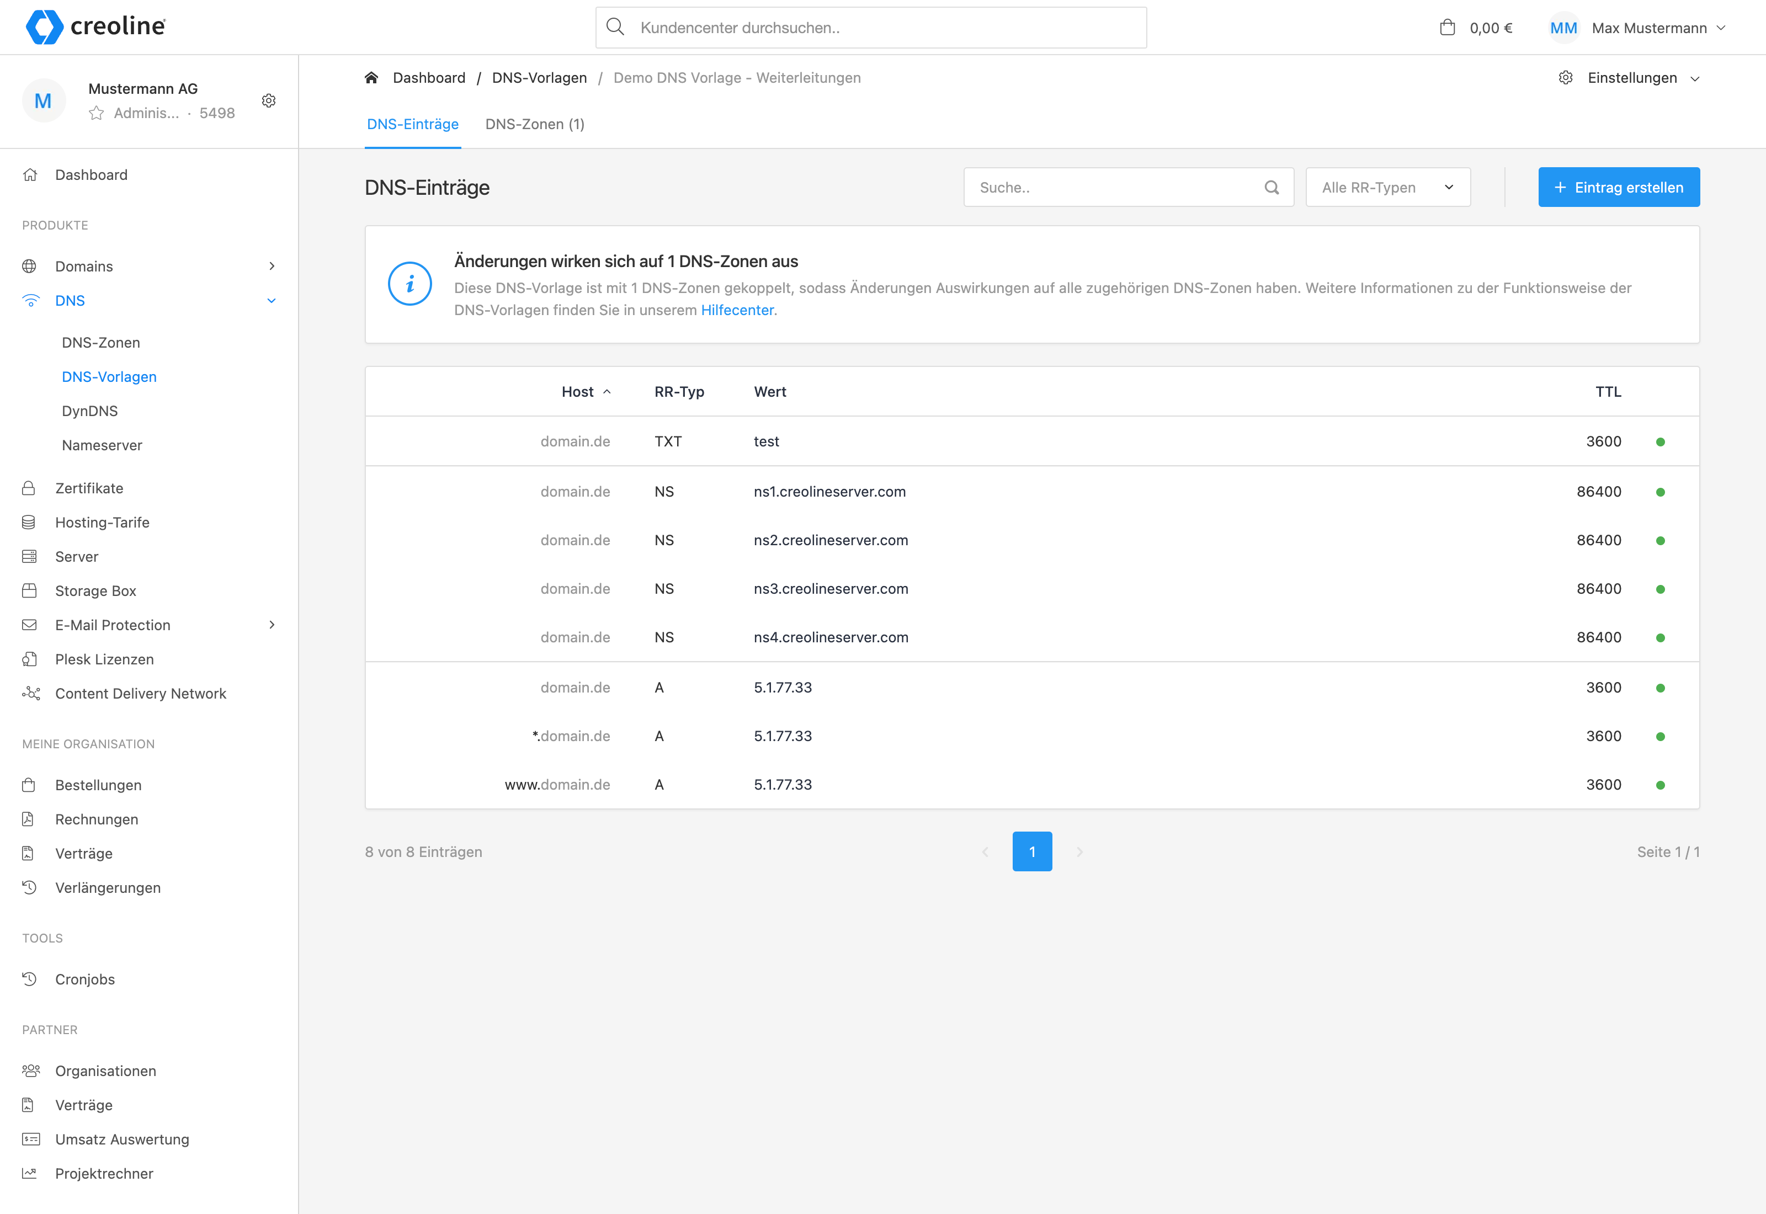
Task: Click the DNS wifi icon in sidebar
Action: pos(30,300)
